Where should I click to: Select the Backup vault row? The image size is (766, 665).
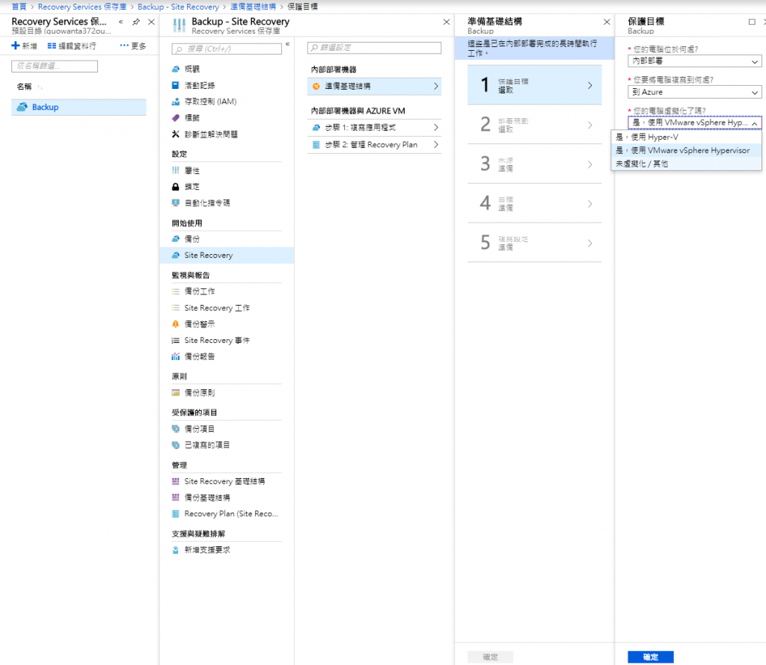pyautogui.click(x=79, y=108)
